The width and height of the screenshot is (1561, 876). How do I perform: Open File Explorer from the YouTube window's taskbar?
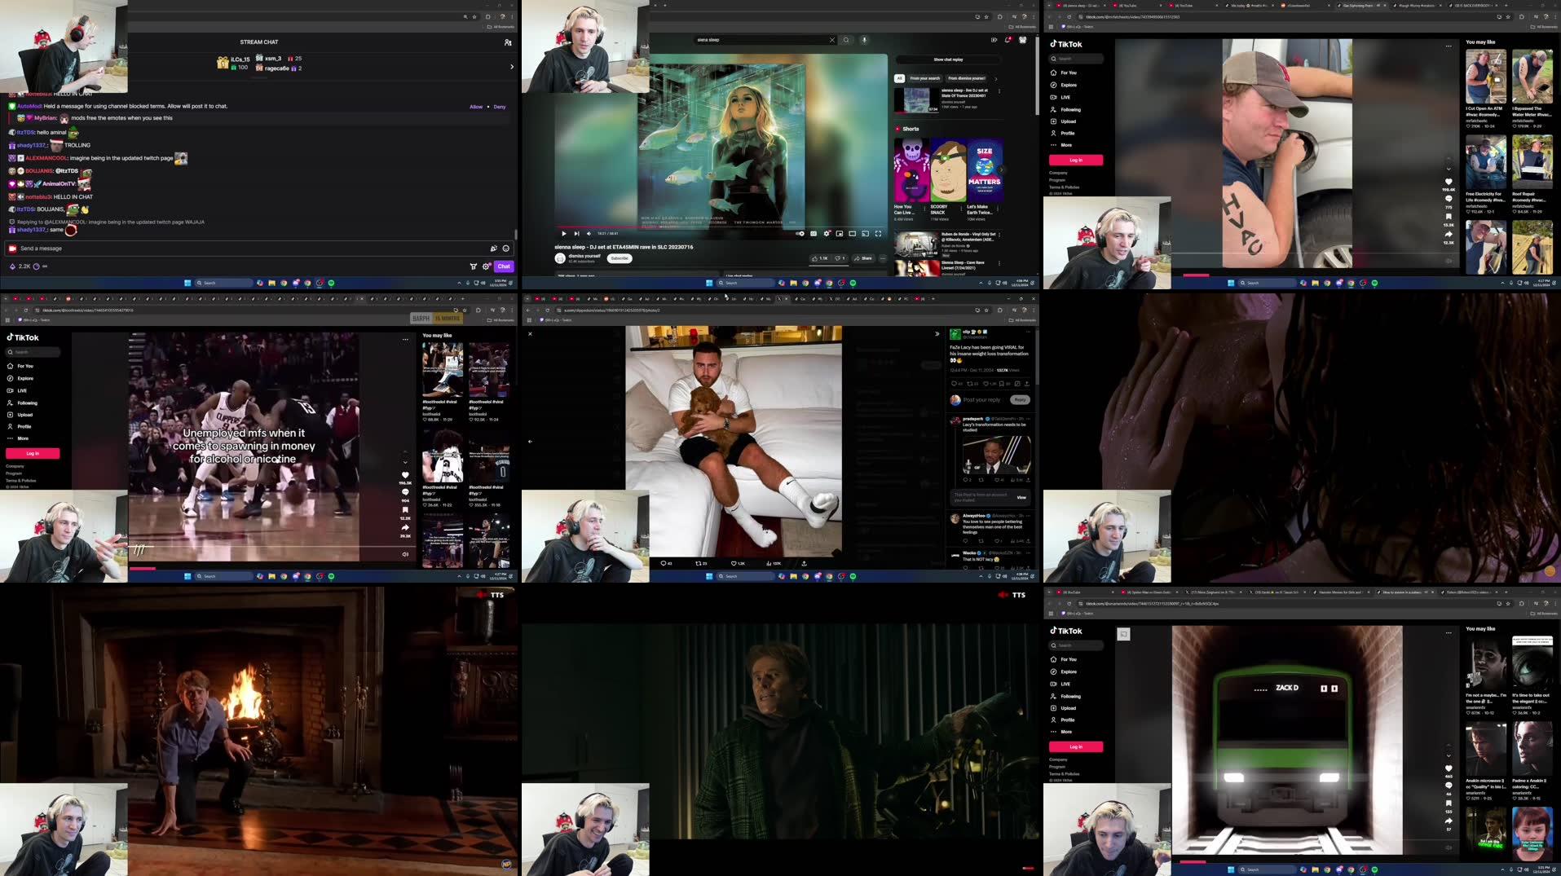coord(793,283)
